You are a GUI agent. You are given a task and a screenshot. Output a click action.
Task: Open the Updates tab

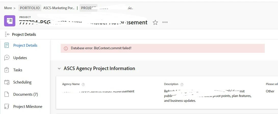[20, 58]
